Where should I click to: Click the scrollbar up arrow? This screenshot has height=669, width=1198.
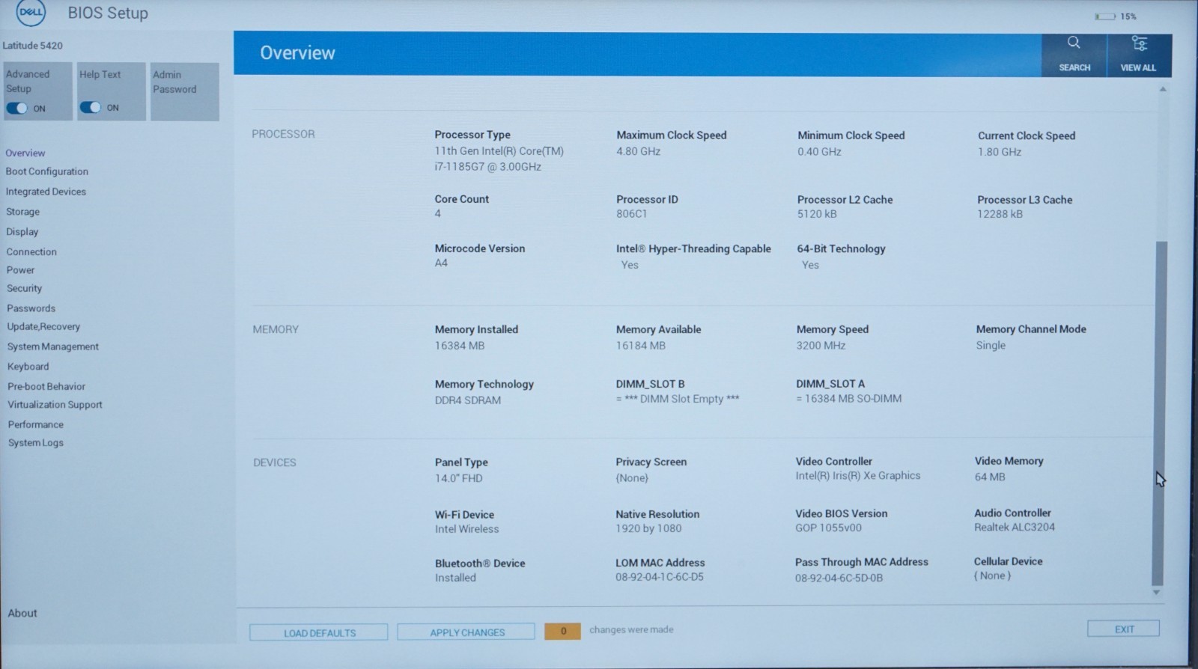pos(1163,89)
